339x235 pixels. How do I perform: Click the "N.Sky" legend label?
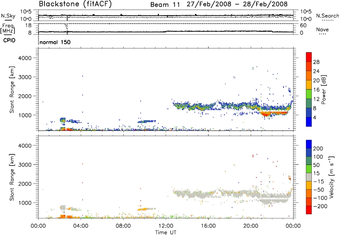(8, 16)
